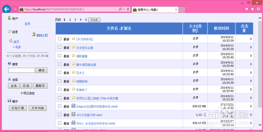Go to page 2 of the listing
The height and width of the screenshot is (132, 263).
[x=70, y=20]
